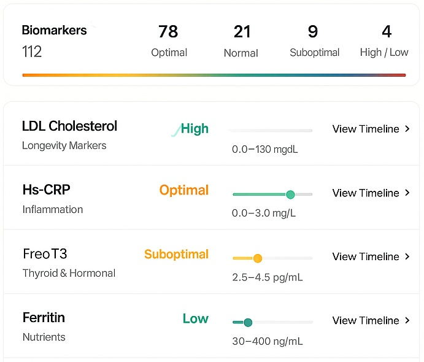Screen dimensions: 424x362
Task: Select the 78 Optimal biomarkers filter
Action: pyautogui.click(x=169, y=40)
